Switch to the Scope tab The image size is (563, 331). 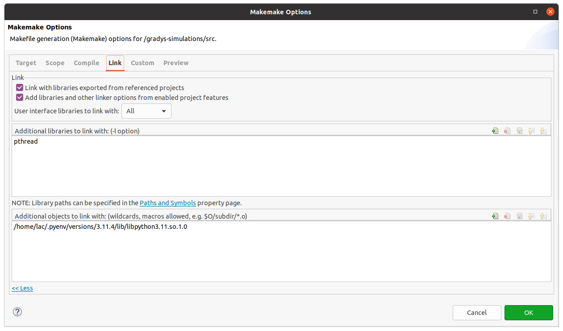tap(55, 63)
